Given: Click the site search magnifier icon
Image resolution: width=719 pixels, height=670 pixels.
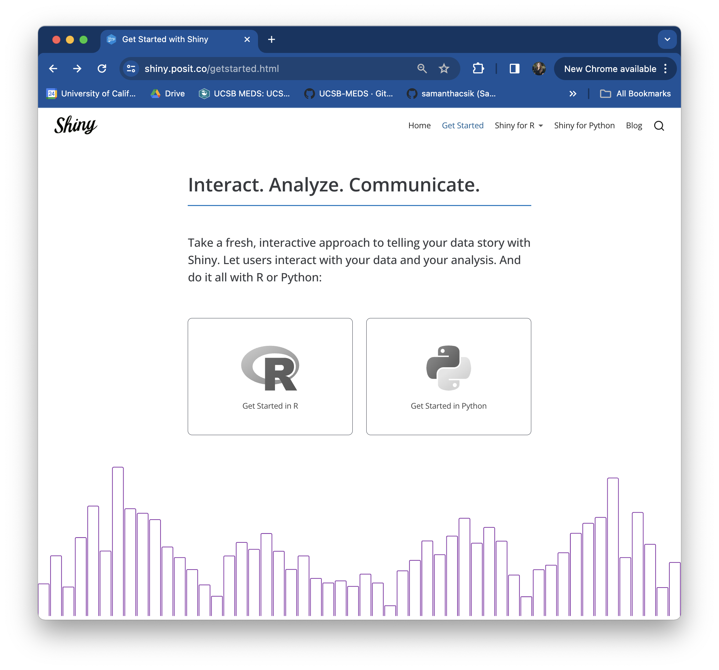Looking at the screenshot, I should coord(659,126).
